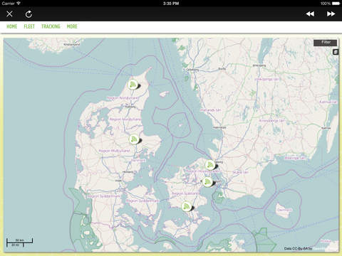Select tracker marker near Region Midtjylland
The image size is (342, 256).
tap(134, 139)
